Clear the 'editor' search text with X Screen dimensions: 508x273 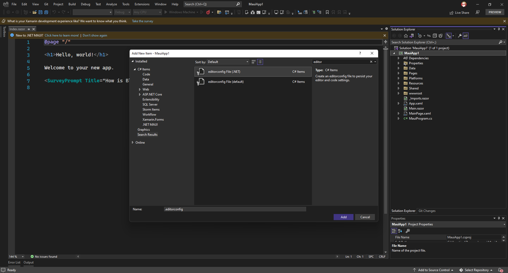pos(371,62)
